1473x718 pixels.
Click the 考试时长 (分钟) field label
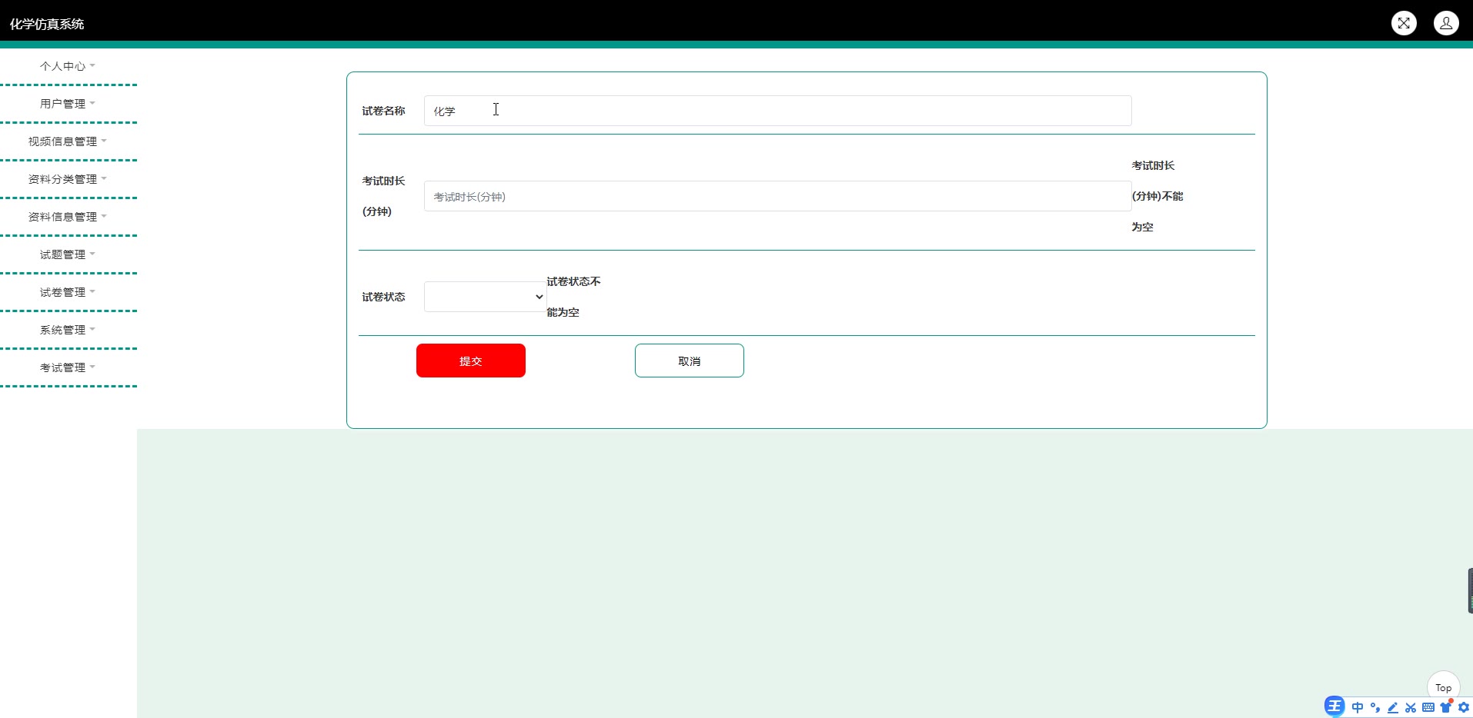click(383, 196)
